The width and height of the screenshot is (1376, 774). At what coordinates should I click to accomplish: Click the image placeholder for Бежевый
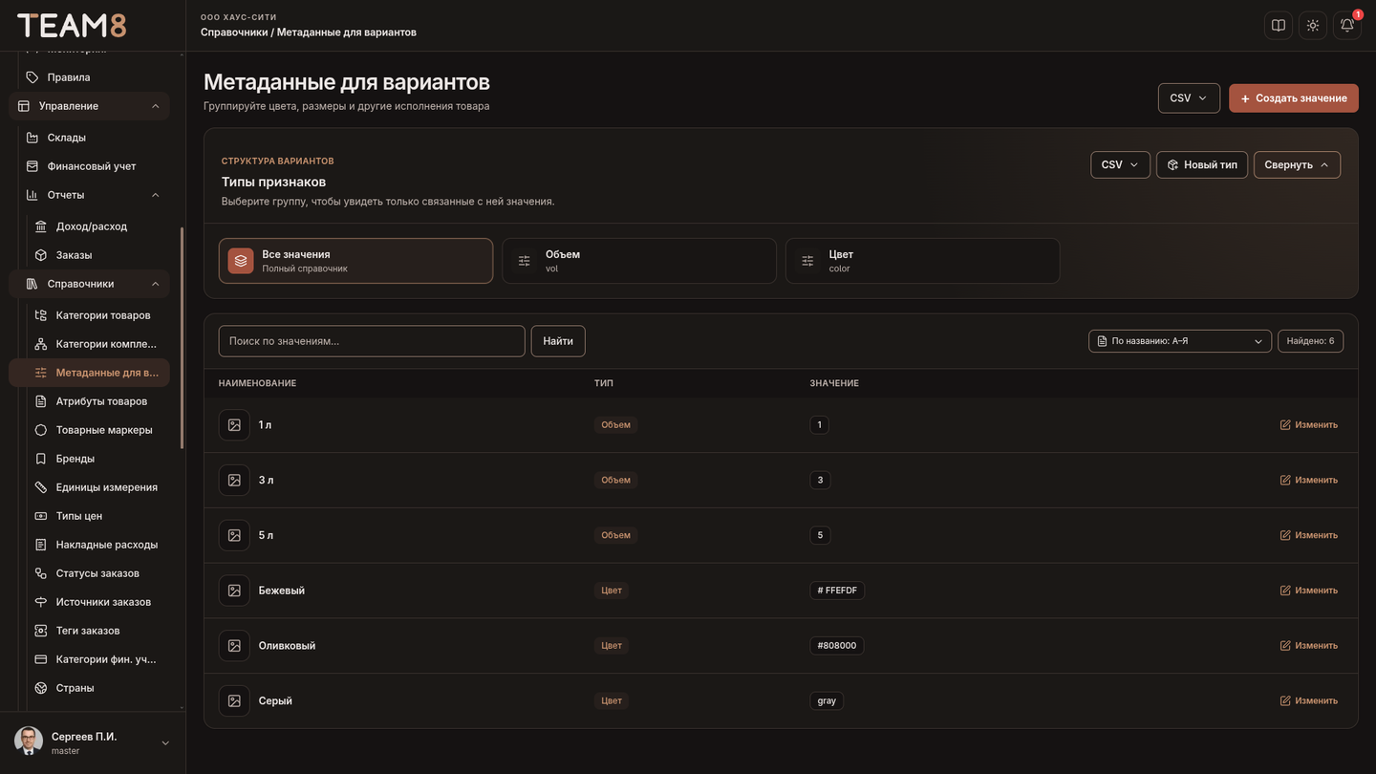(x=234, y=591)
